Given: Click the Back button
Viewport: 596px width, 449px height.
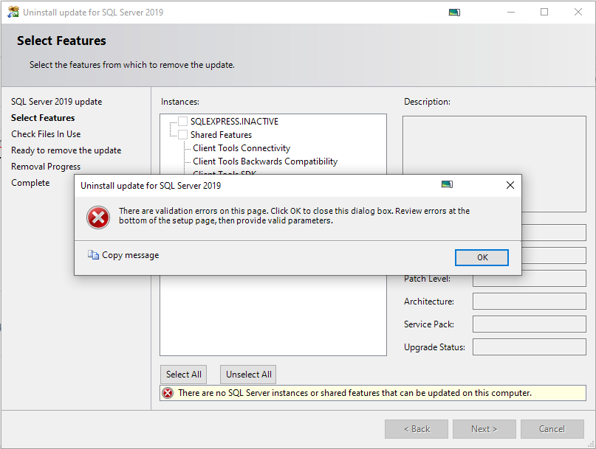Looking at the screenshot, I should (x=417, y=429).
